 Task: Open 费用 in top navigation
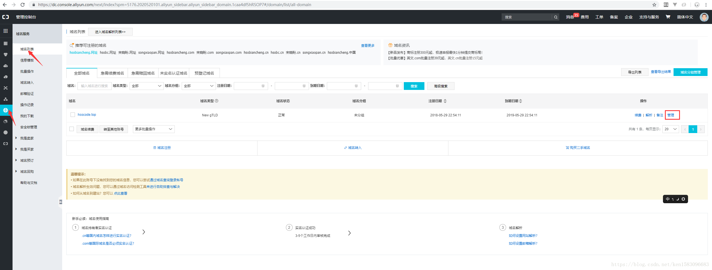[585, 17]
